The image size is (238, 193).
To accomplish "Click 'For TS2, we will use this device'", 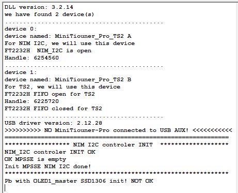I will [62, 87].
